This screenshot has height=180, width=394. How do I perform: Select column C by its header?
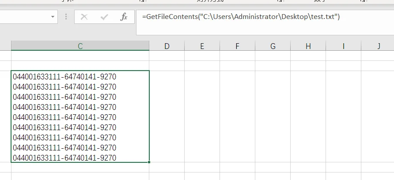pos(80,46)
